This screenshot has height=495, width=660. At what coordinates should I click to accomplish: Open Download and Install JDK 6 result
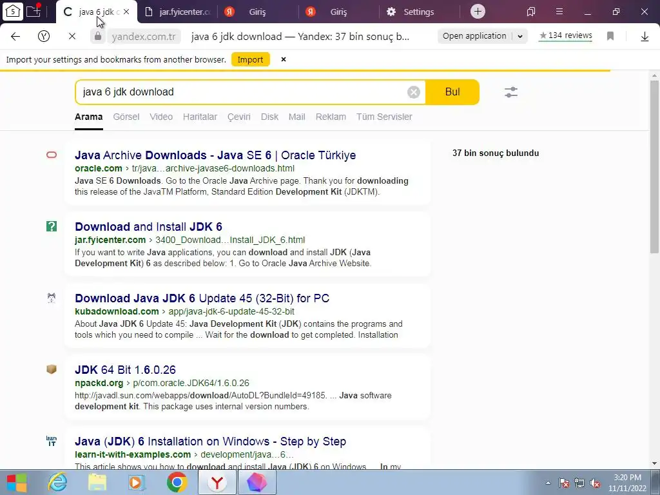pos(149,226)
